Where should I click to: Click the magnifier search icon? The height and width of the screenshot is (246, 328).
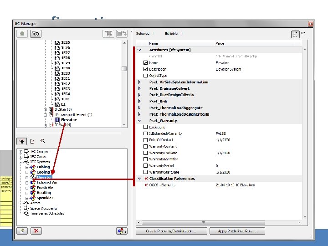tap(42, 141)
